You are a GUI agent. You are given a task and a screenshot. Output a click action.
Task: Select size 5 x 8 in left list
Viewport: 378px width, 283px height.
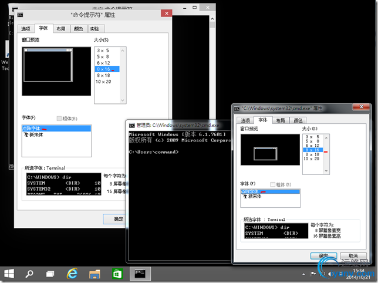(x=107, y=56)
